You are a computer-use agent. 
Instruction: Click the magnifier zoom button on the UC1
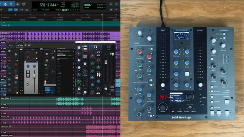click(x=201, y=105)
